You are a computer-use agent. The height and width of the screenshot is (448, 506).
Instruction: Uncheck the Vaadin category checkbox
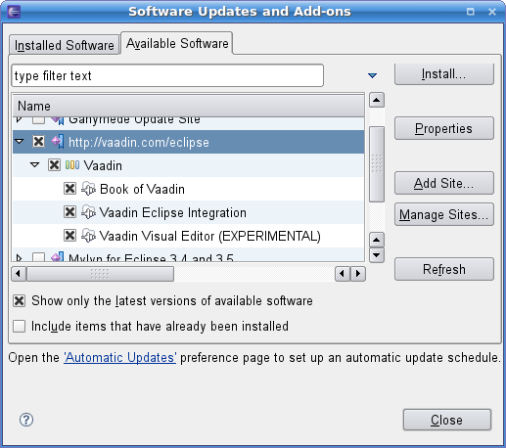coord(54,165)
